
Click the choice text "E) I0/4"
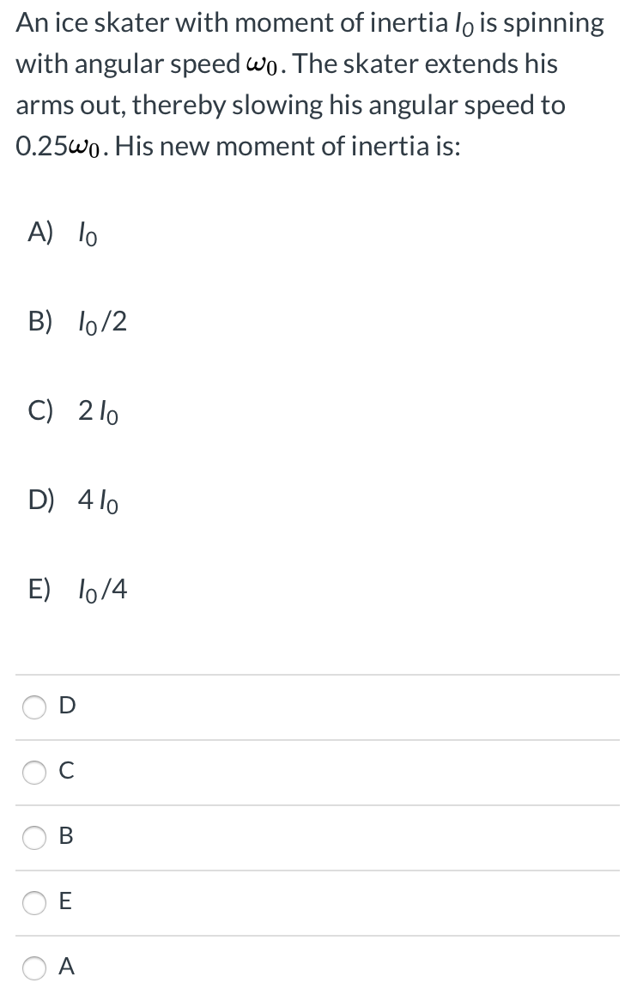[x=77, y=590]
